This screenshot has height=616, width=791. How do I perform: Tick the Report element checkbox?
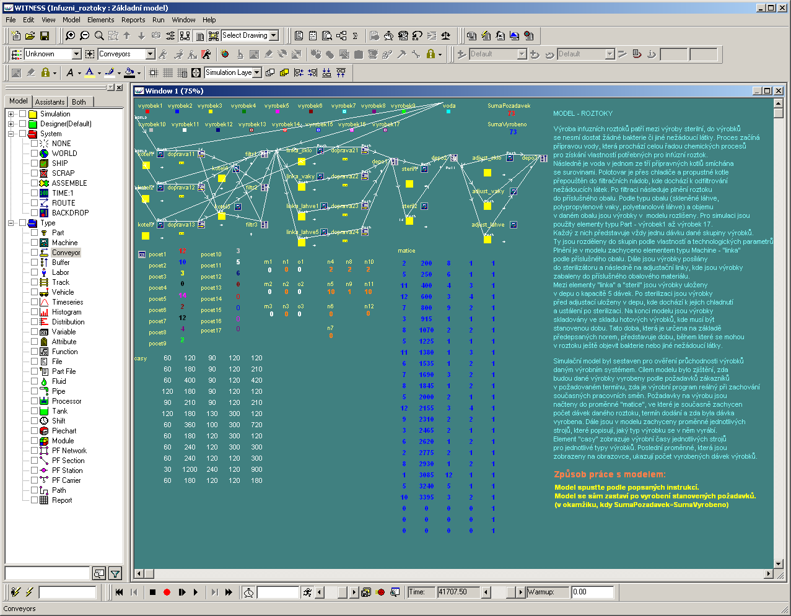click(35, 500)
